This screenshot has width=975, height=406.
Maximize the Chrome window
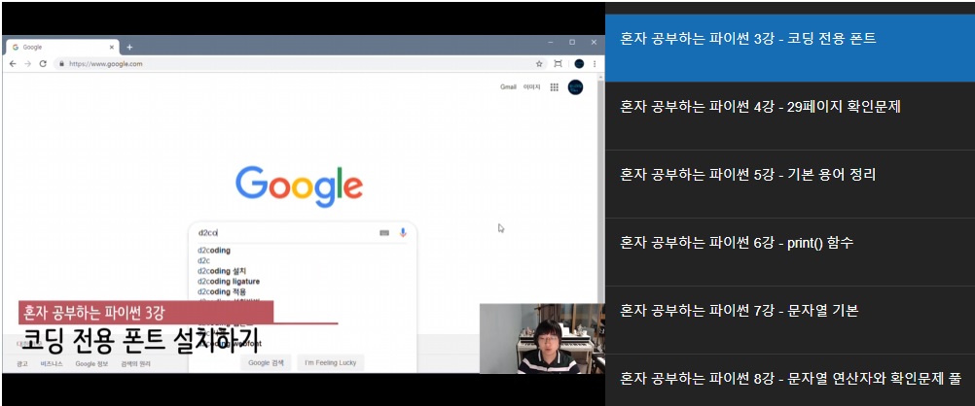[x=572, y=42]
